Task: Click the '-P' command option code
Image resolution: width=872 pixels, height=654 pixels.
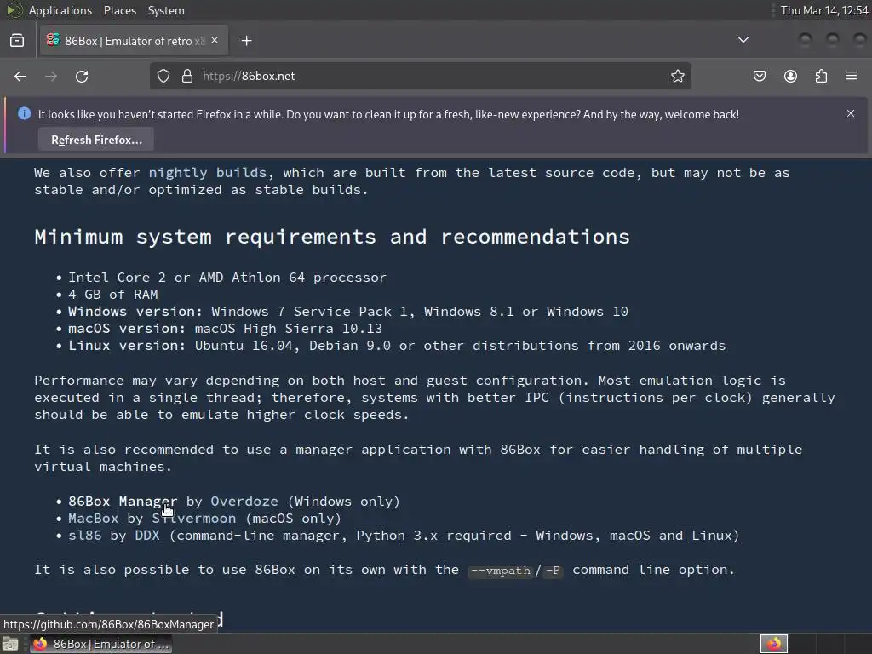Action: pos(553,571)
